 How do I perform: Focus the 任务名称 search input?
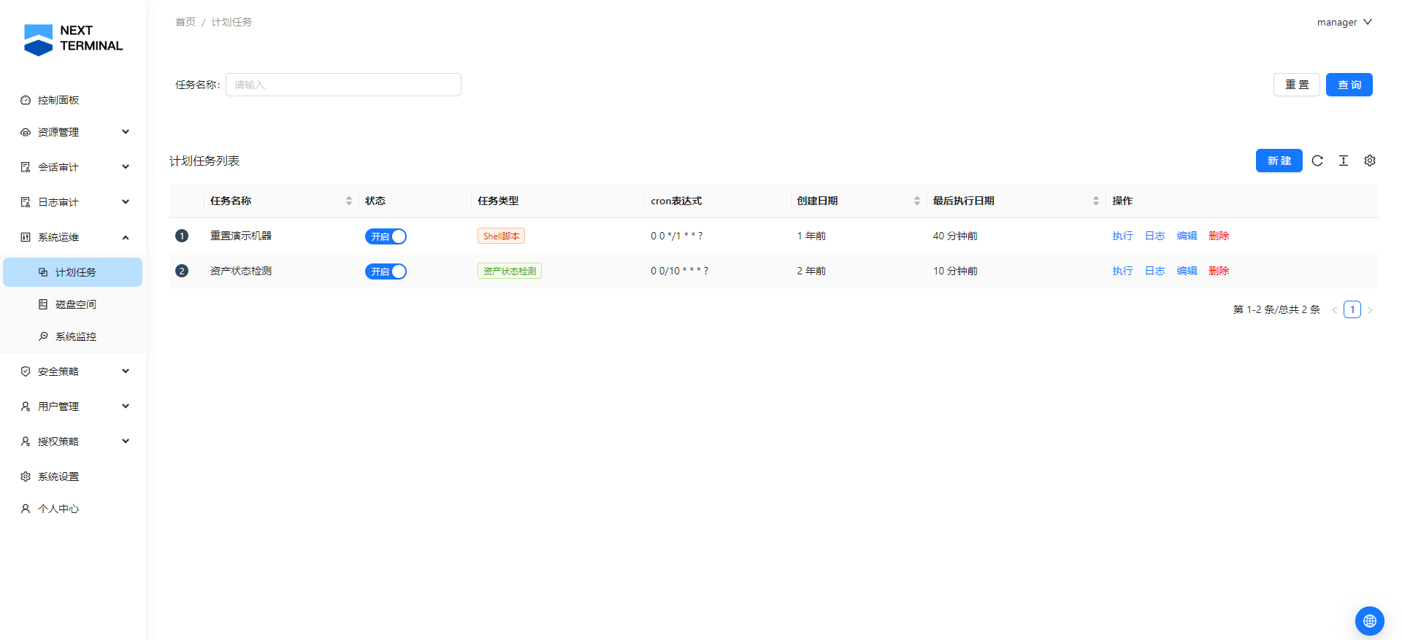(x=343, y=85)
